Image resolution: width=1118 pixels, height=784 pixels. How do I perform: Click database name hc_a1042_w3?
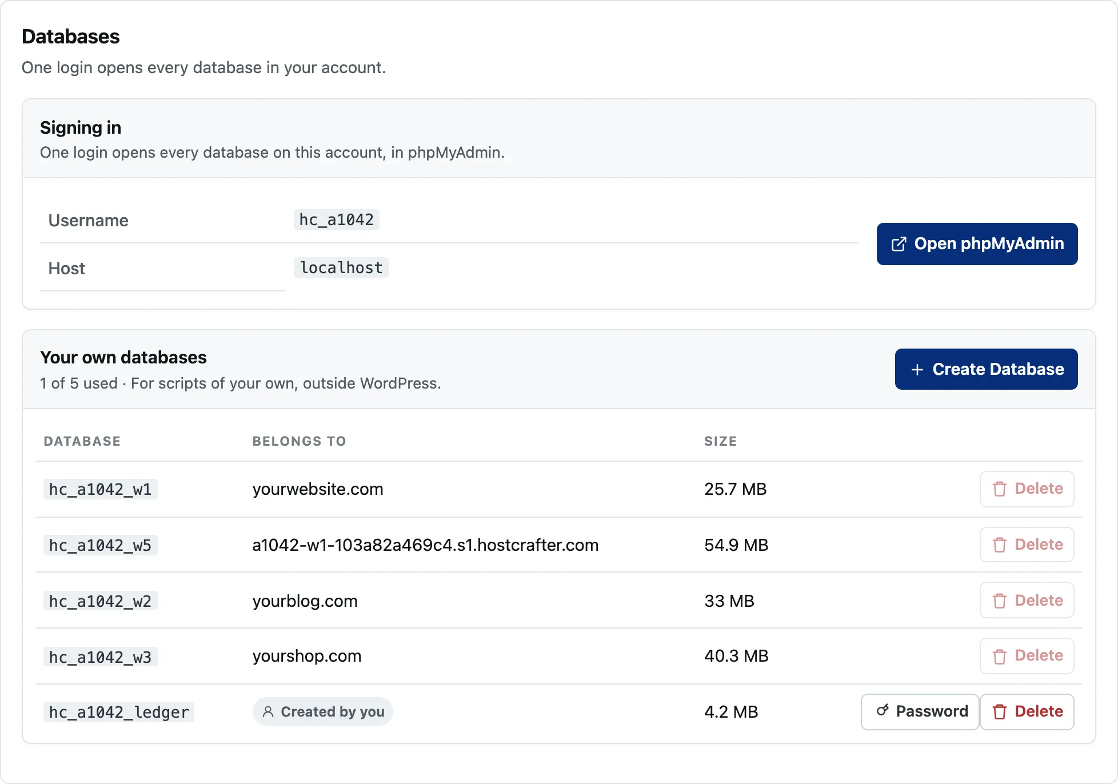tap(100, 658)
